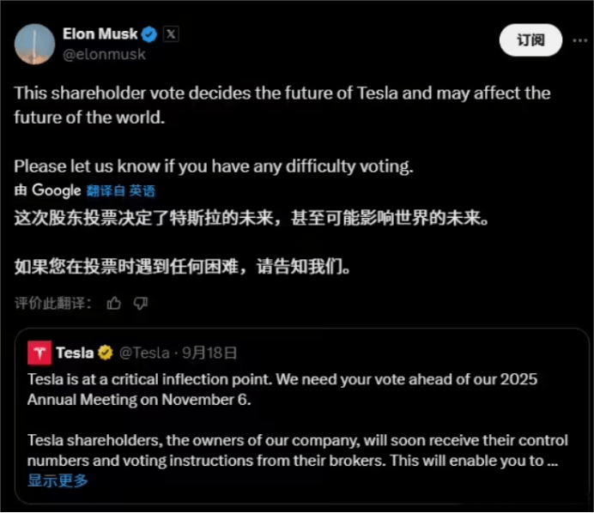Image resolution: width=594 pixels, height=513 pixels.
Task: Click the X affiliation badge icon
Action: [x=171, y=34]
